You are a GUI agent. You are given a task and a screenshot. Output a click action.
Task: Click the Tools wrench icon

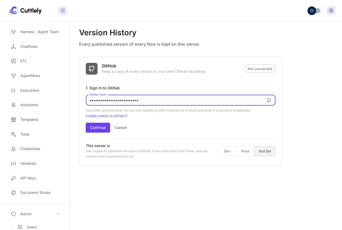13,134
